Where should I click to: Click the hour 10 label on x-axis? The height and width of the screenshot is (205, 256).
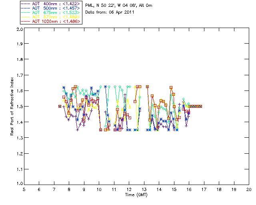point(99,189)
